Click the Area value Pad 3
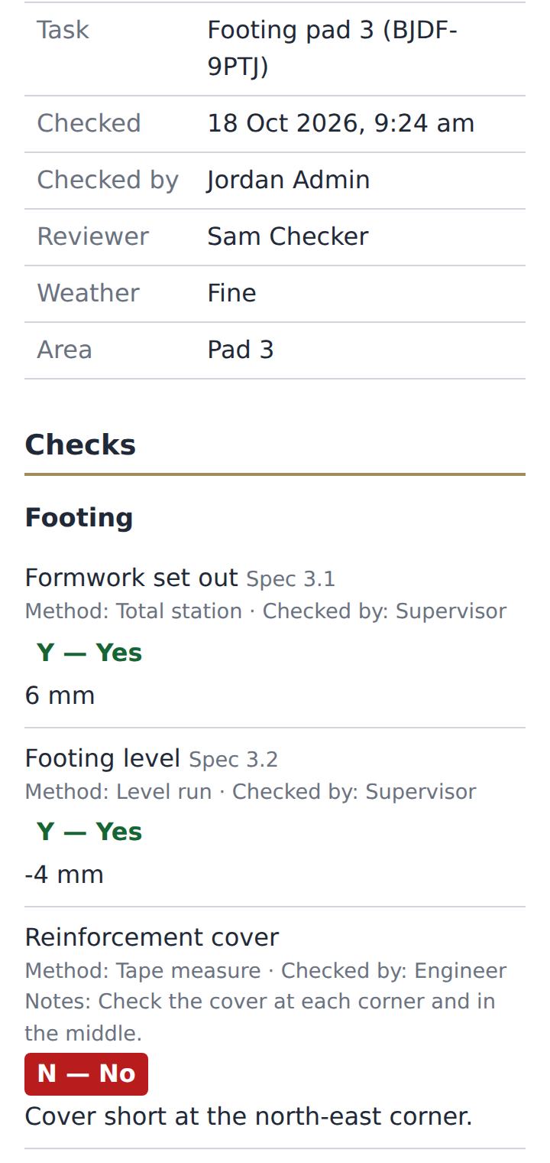The image size is (550, 1163). [x=241, y=350]
